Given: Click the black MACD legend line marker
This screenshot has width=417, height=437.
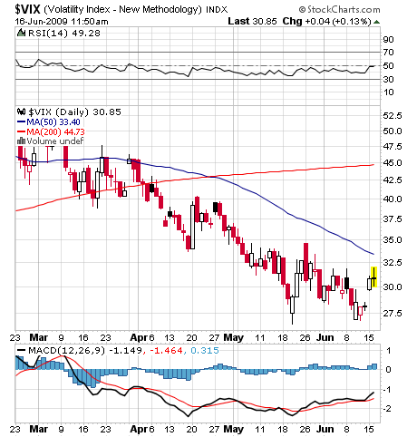Looking at the screenshot, I should (x=21, y=350).
